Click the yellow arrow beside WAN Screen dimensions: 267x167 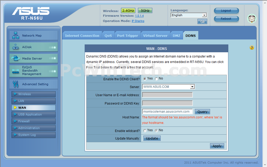point(15,107)
